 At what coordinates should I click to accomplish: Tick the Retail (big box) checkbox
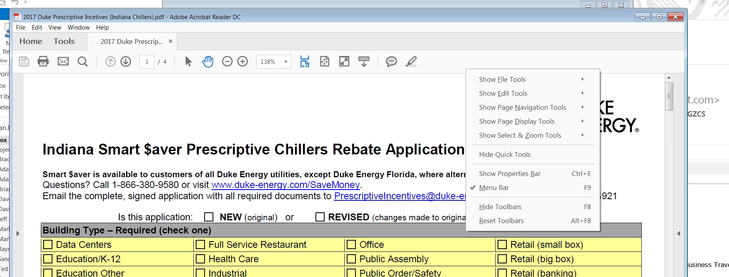click(502, 259)
